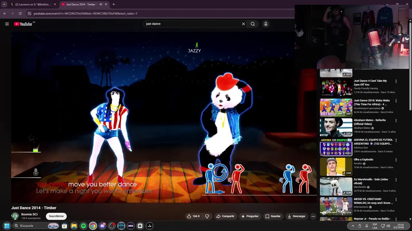The width and height of the screenshot is (412, 231).
Task: Open the Kevinho channel name
Action: click(358, 164)
